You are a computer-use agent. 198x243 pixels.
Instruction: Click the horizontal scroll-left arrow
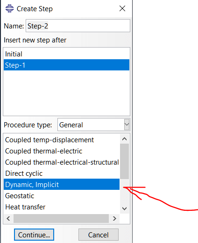coord(8,218)
